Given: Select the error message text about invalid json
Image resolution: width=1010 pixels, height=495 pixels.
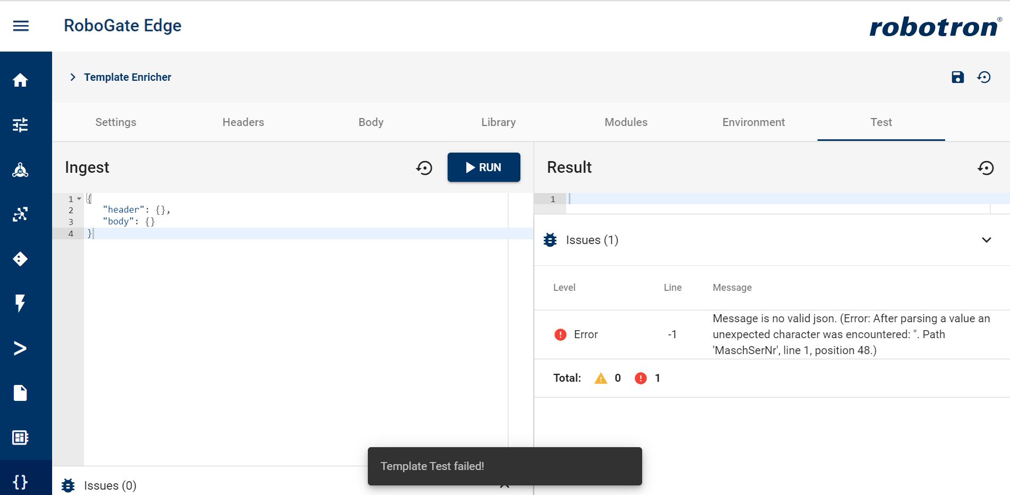Looking at the screenshot, I should pyautogui.click(x=851, y=334).
